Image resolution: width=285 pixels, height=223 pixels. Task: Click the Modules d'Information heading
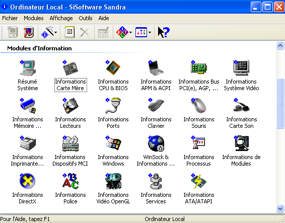(39, 48)
